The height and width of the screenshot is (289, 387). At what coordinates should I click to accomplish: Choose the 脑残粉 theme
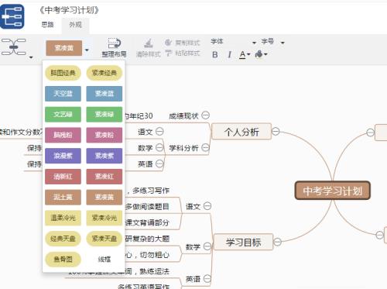click(63, 135)
